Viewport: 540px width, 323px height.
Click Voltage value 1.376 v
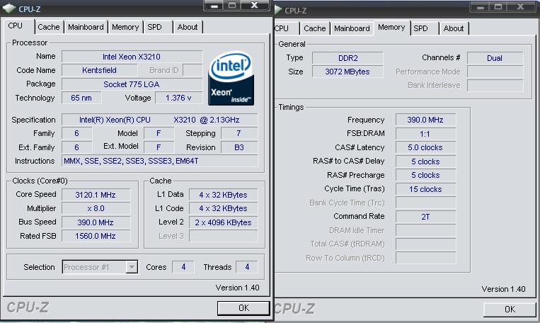click(x=178, y=98)
